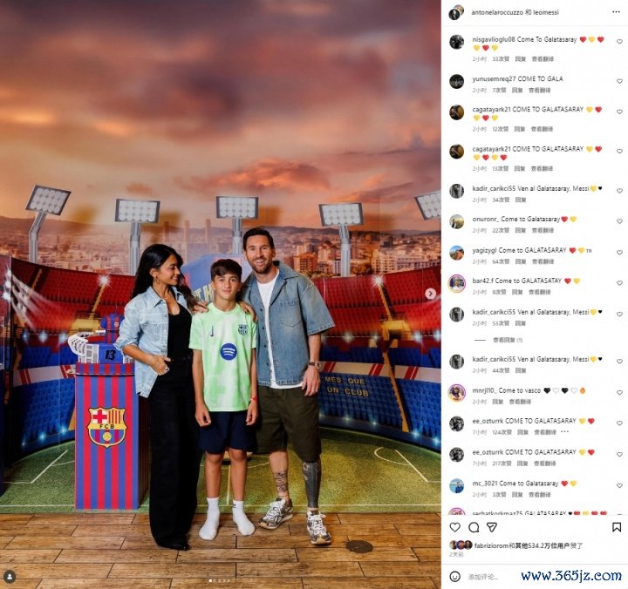The width and height of the screenshot is (628, 589).
Task: View tagged people icon on the photo
Action: [x=10, y=577]
